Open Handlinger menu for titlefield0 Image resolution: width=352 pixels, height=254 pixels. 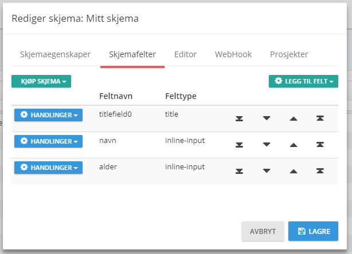tap(49, 115)
